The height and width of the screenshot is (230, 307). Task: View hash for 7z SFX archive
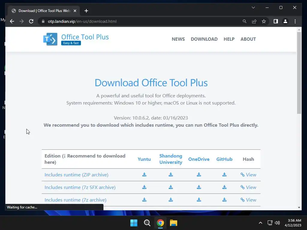248,187
